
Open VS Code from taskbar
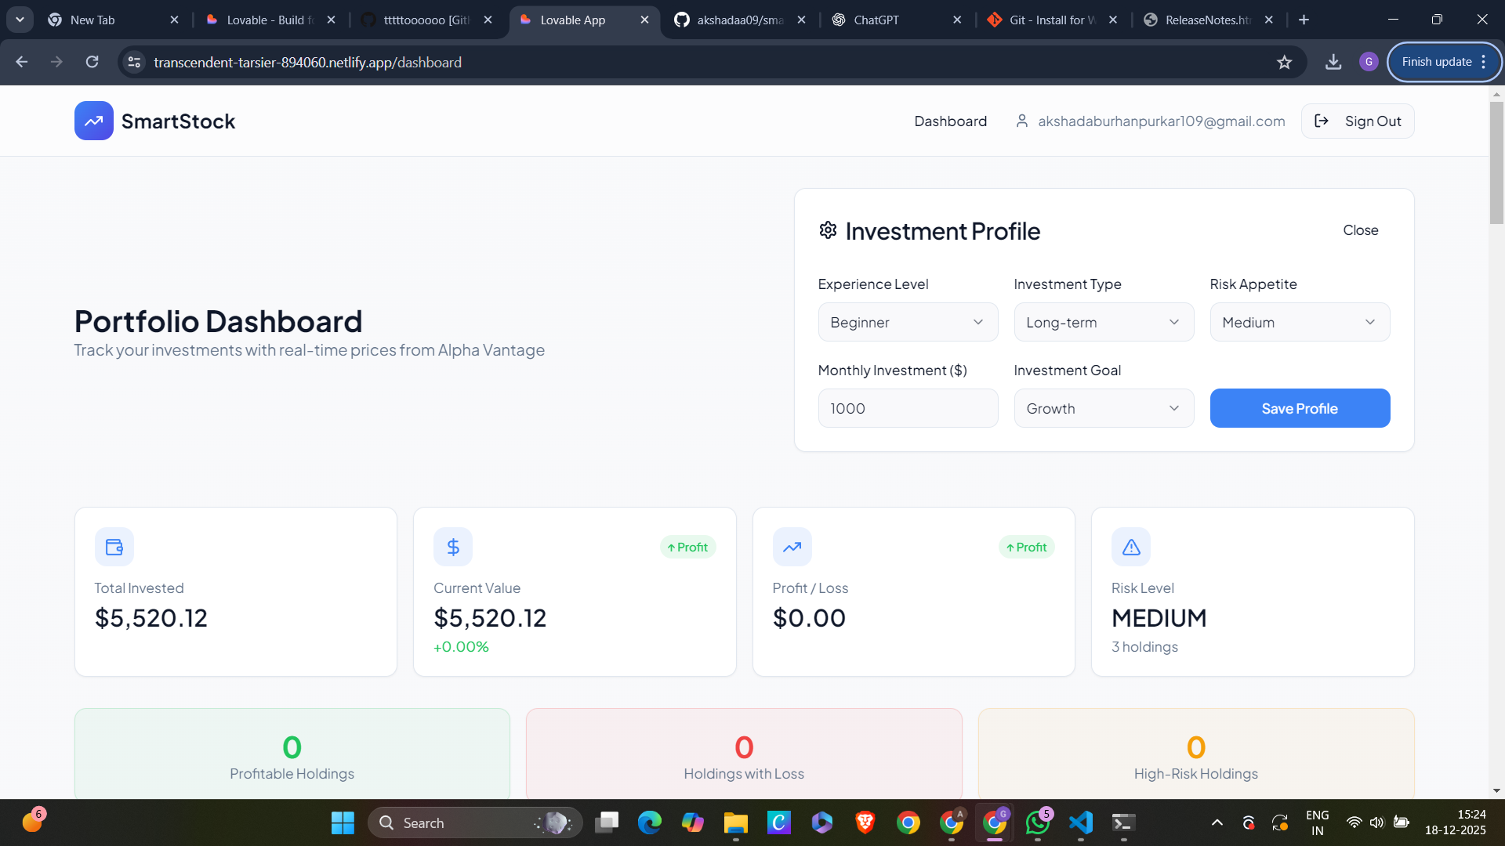point(1080,822)
